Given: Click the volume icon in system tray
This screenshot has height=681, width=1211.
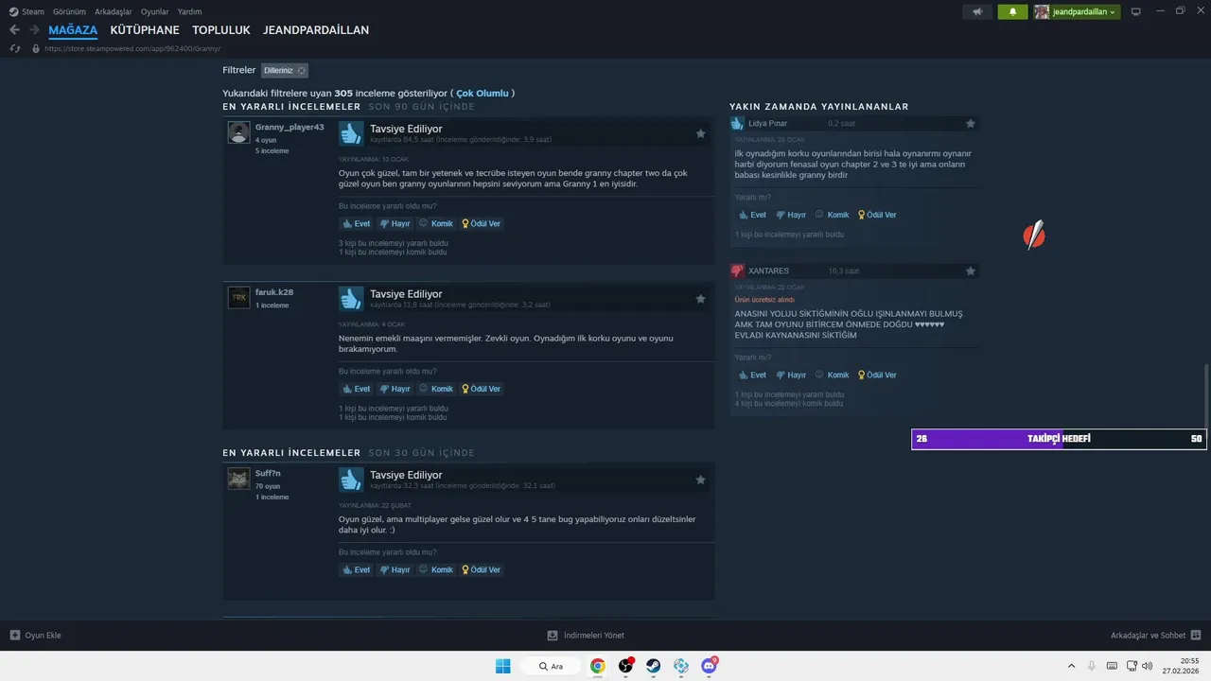Looking at the screenshot, I should [1148, 666].
